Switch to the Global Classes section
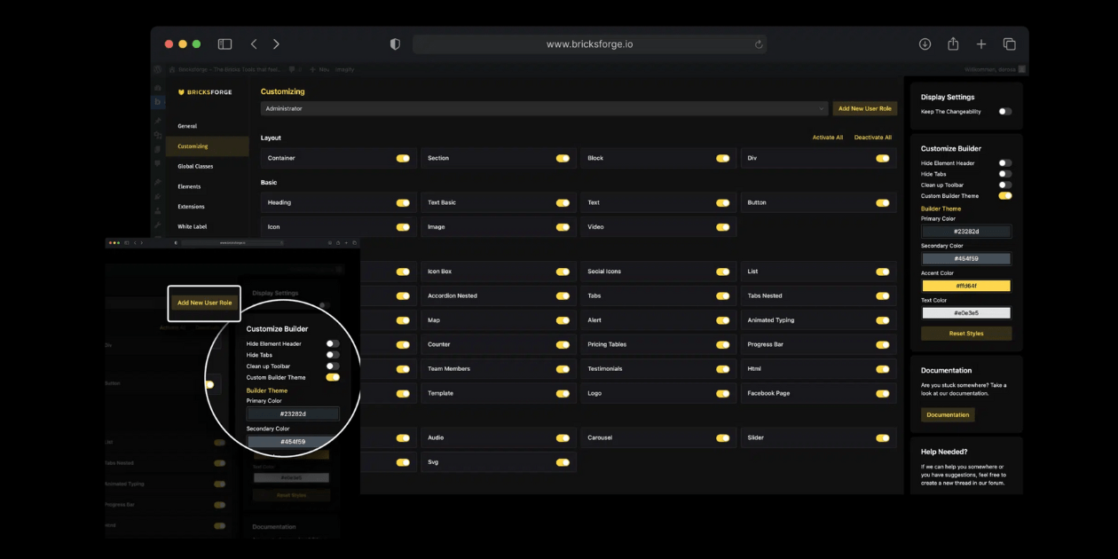 point(194,166)
